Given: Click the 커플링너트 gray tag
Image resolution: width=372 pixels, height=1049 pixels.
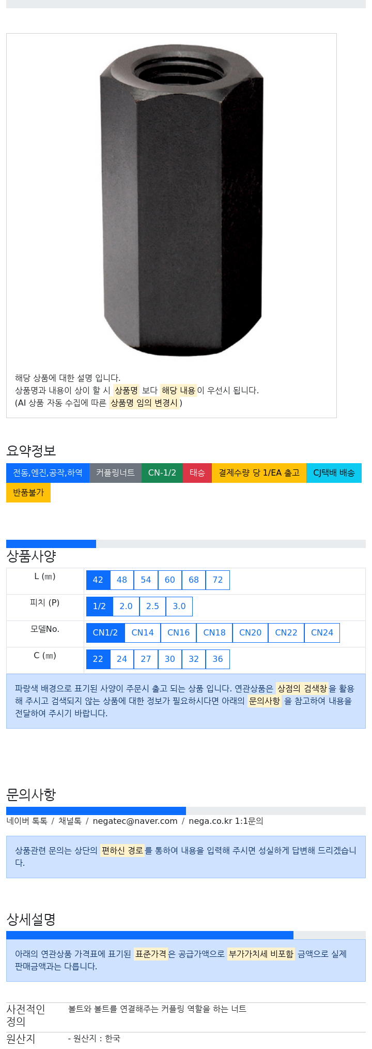Looking at the screenshot, I should tap(115, 473).
